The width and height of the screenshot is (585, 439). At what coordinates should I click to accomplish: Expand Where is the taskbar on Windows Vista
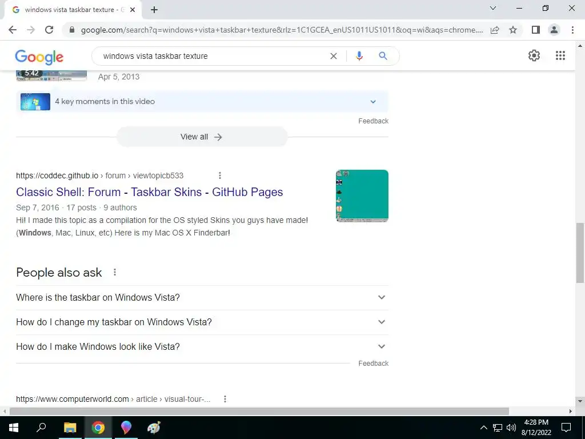[x=202, y=297]
